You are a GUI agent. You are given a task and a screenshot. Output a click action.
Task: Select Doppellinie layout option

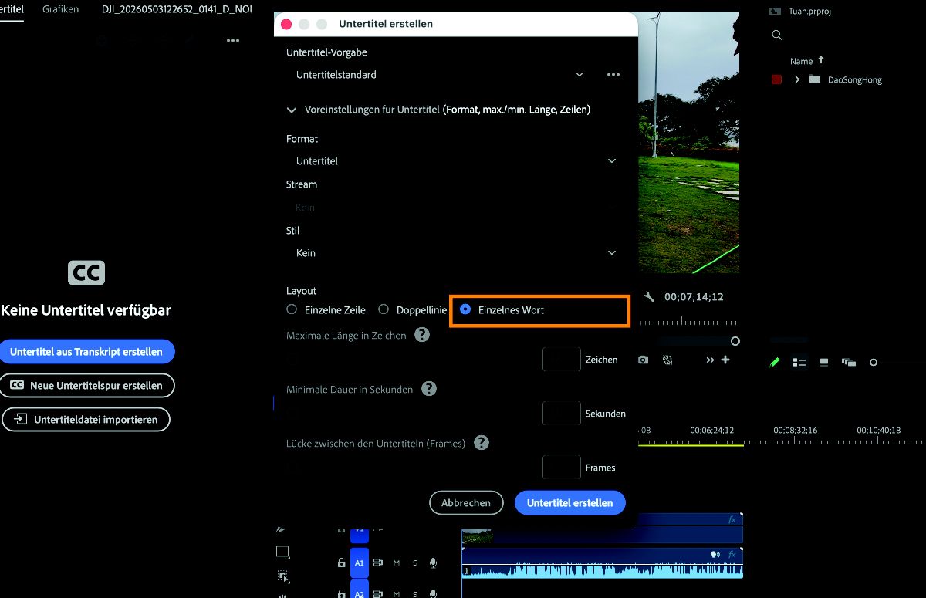(413, 309)
